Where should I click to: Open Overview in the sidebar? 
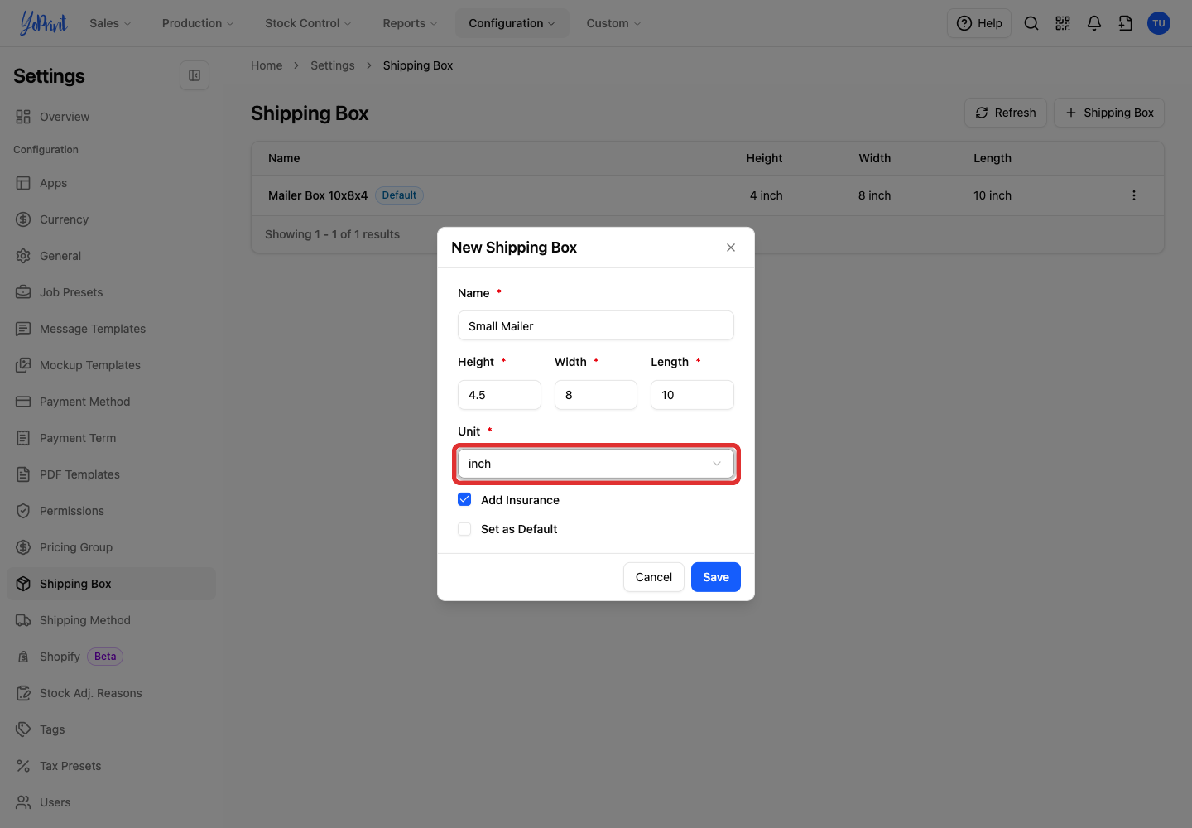pos(111,117)
